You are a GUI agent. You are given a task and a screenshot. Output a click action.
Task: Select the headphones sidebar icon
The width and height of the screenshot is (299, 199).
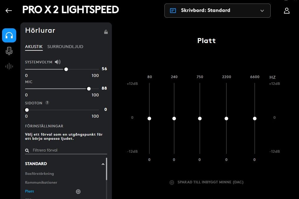click(9, 35)
